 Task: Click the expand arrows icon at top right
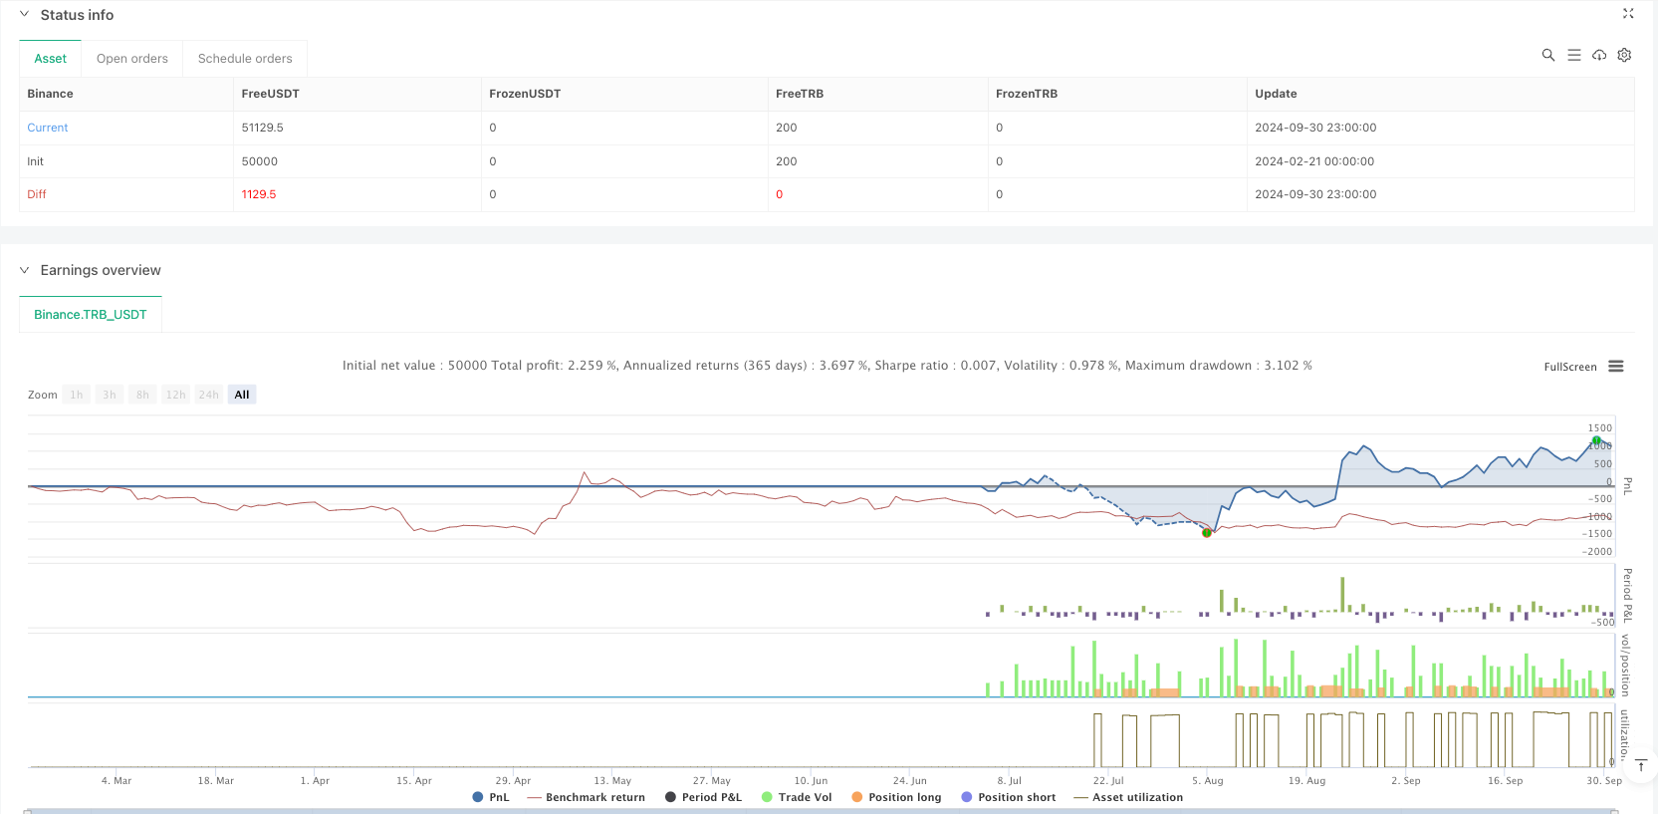point(1628,14)
